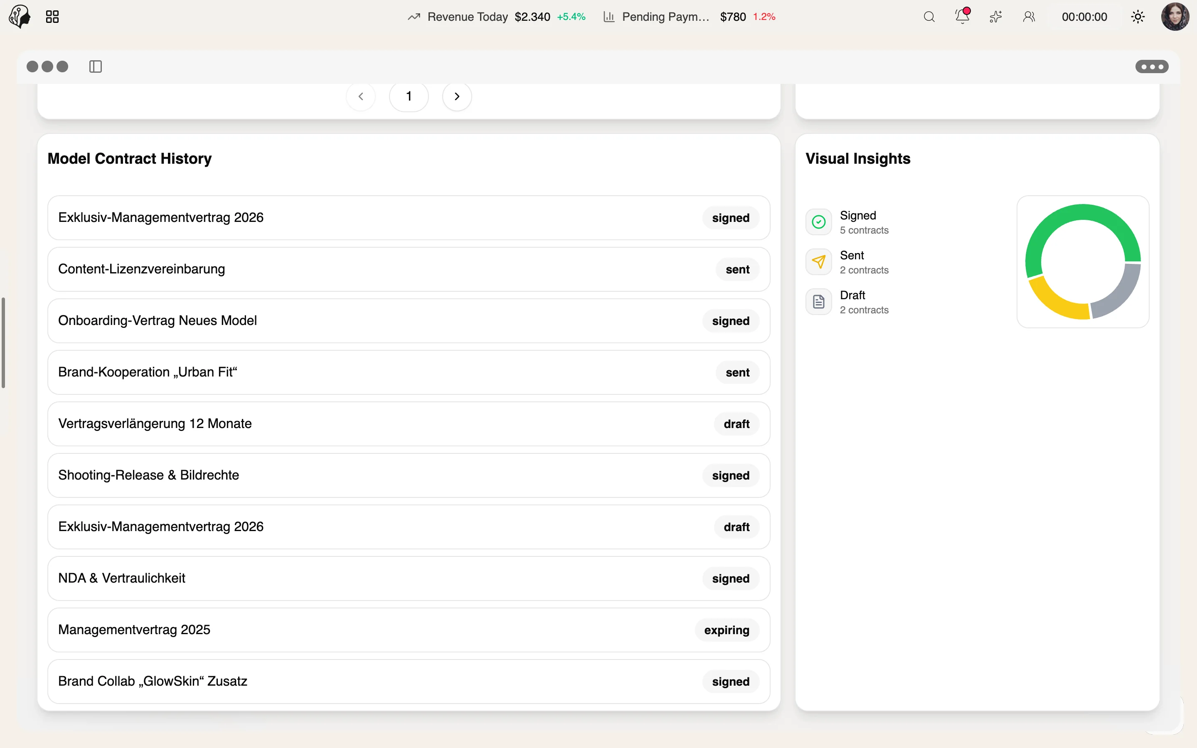Click the Pending Payments bar chart icon
The image size is (1197, 748).
tap(609, 17)
